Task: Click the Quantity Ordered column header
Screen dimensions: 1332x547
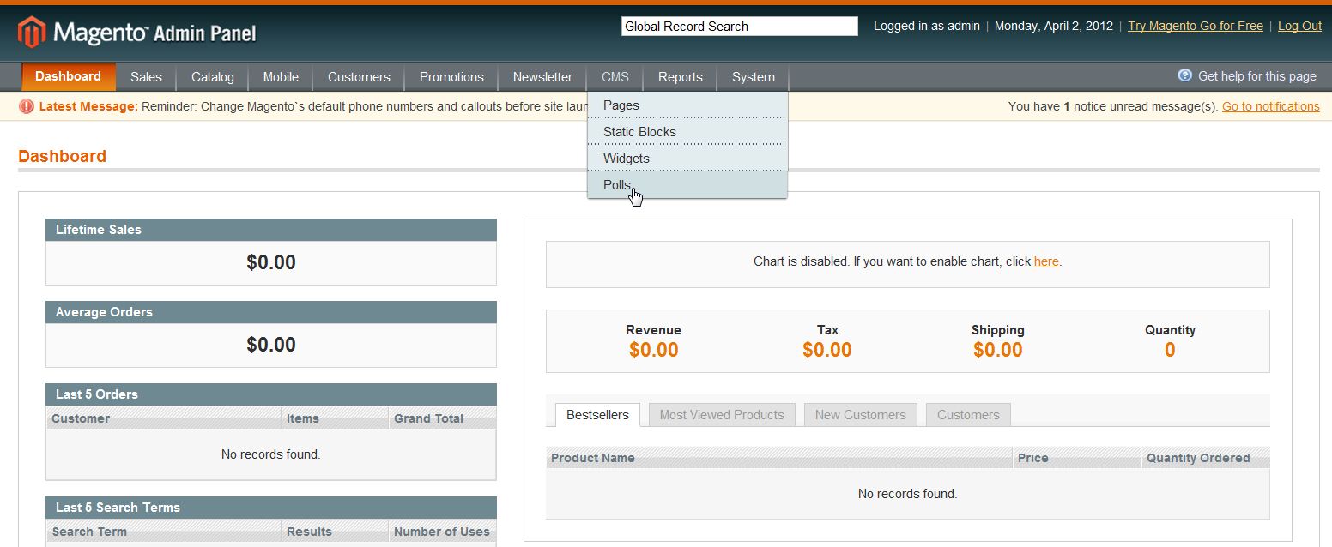Action: coord(1205,458)
